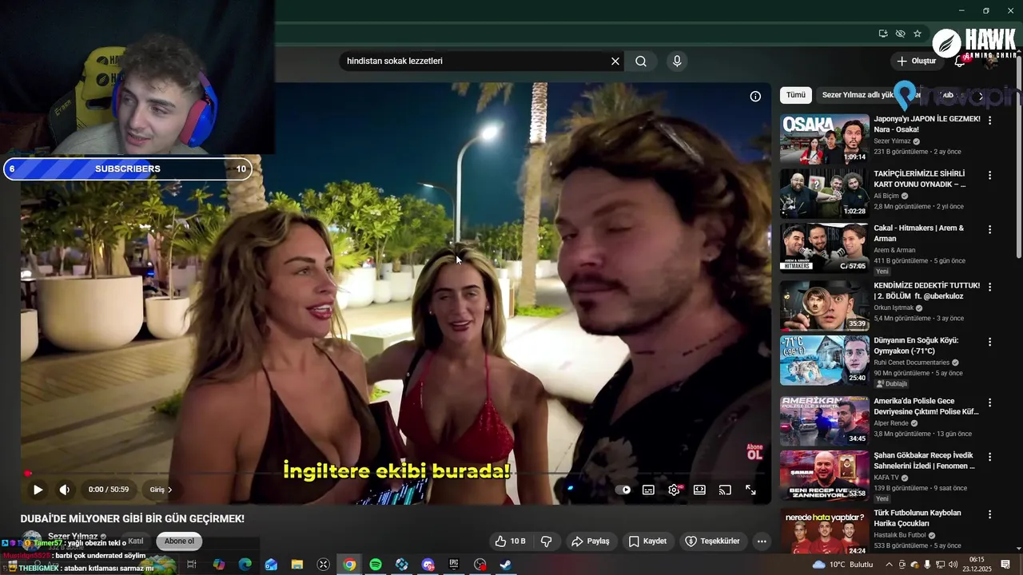Screen dimensions: 1023x575
Task: Open Task View in the taskbar
Action: tap(192, 565)
